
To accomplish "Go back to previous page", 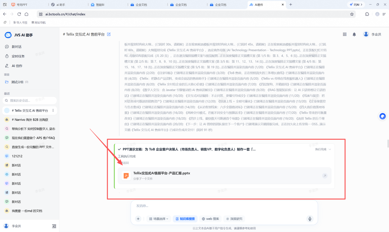I will click(x=5, y=14).
